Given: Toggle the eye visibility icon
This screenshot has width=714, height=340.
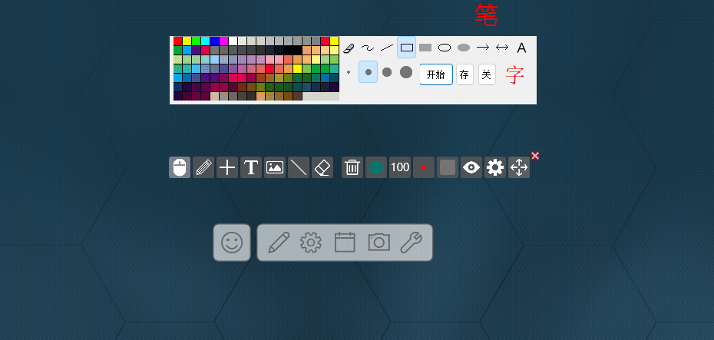Looking at the screenshot, I should click(471, 167).
